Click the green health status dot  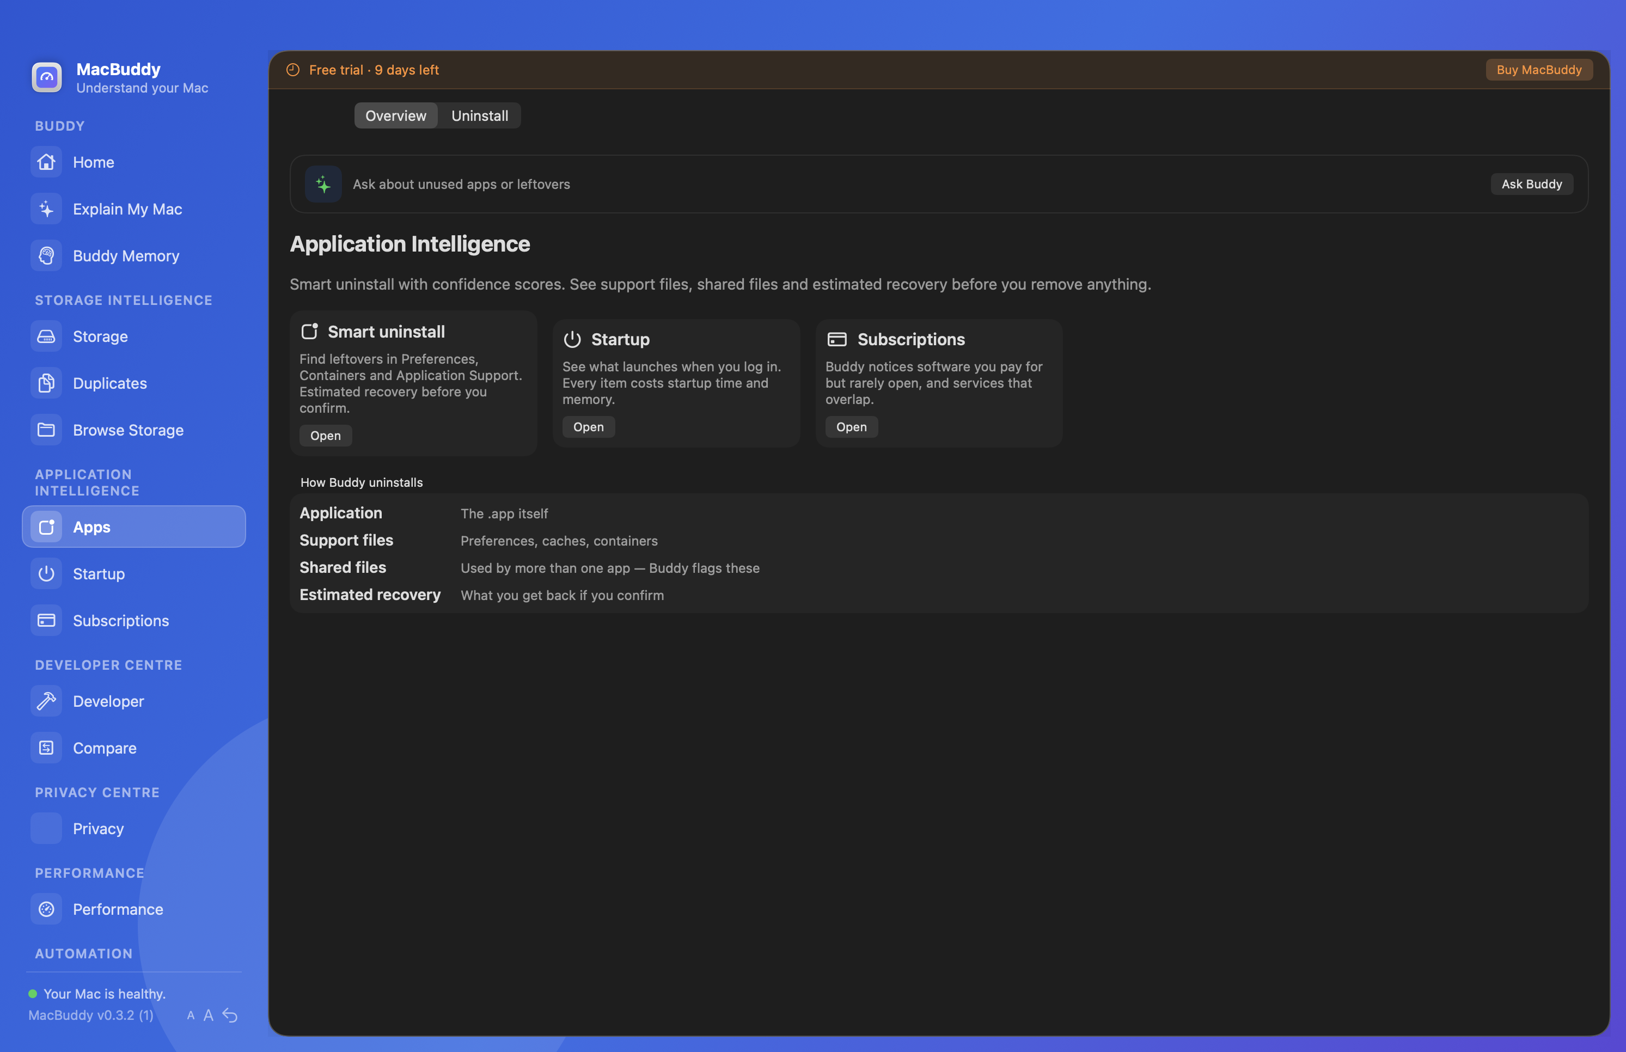click(33, 994)
